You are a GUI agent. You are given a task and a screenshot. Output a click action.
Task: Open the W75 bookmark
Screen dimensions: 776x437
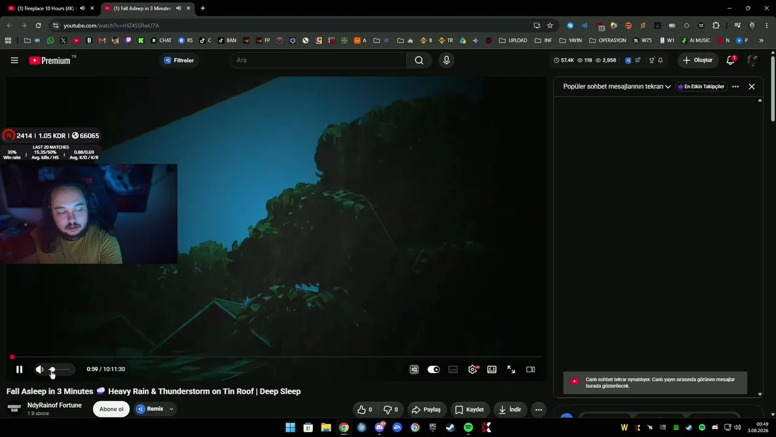click(x=642, y=41)
